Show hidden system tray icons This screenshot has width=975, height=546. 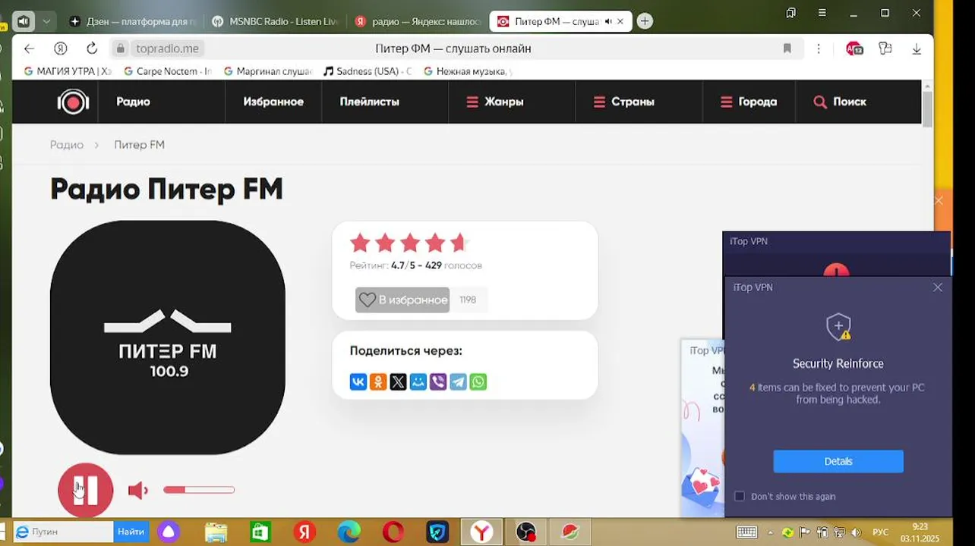click(x=771, y=532)
